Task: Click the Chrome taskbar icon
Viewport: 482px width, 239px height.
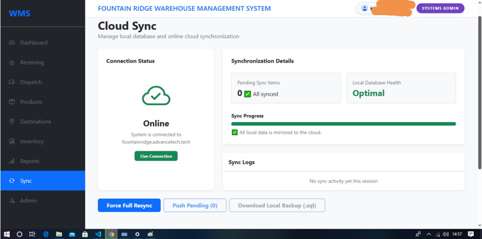Action: [111, 234]
